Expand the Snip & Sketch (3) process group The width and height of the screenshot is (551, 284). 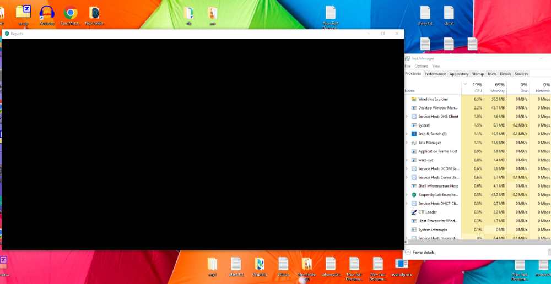(x=407, y=134)
